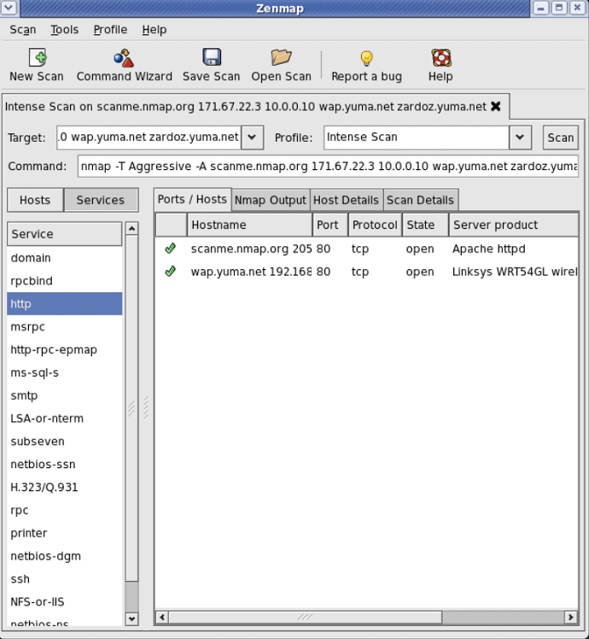Viewport: 589px width, 639px height.
Task: Select the printer service
Action: click(64, 533)
